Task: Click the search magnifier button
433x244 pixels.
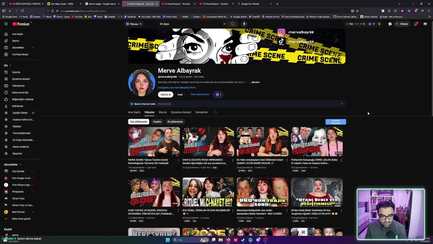Action: coord(233,24)
